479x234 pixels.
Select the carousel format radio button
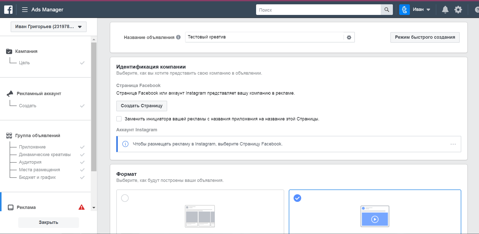[x=125, y=198]
